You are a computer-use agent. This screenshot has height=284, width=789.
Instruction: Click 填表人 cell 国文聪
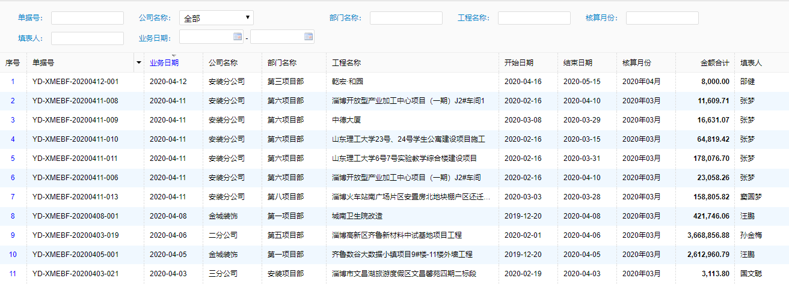pos(751,274)
